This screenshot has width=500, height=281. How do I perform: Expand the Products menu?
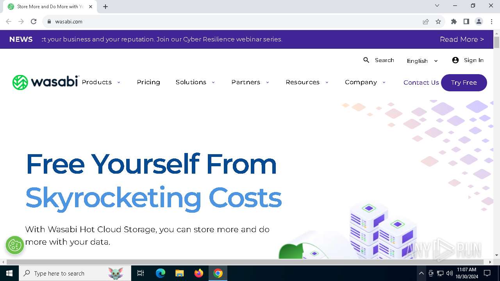point(101,82)
